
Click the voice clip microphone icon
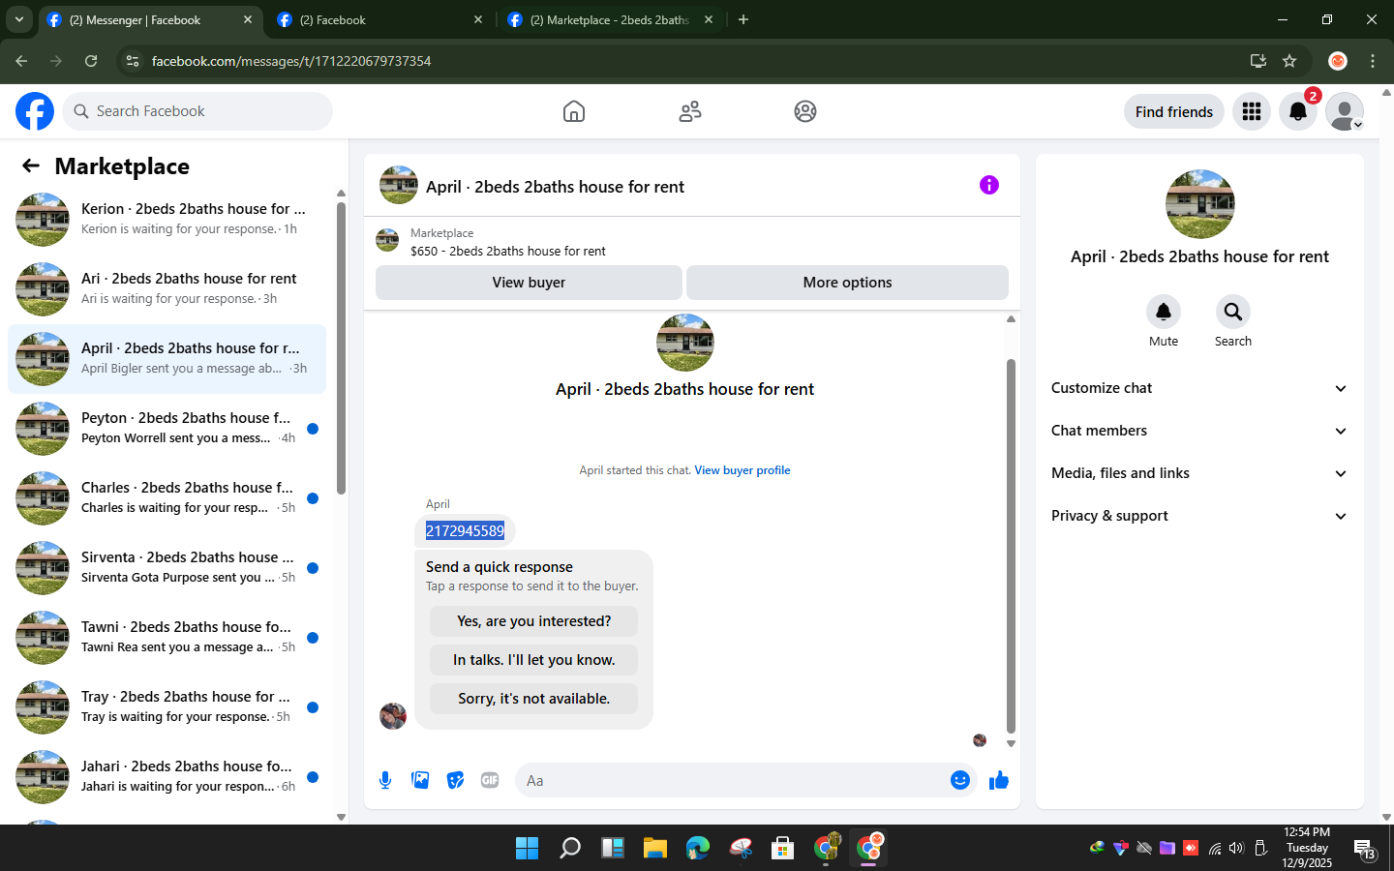[385, 780]
